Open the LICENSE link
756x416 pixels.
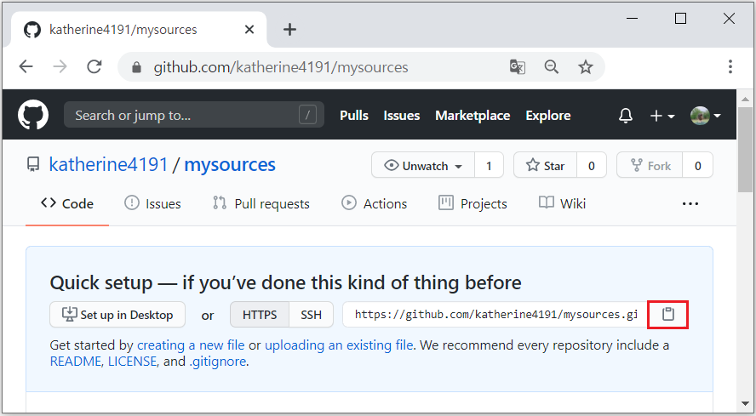(x=132, y=362)
